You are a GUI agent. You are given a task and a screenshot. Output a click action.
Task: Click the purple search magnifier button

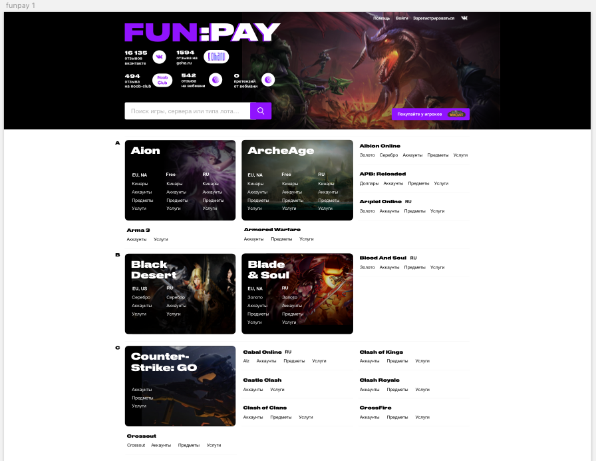(261, 111)
